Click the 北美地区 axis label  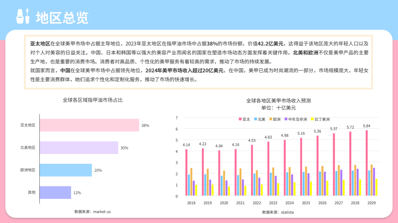(x=28, y=148)
